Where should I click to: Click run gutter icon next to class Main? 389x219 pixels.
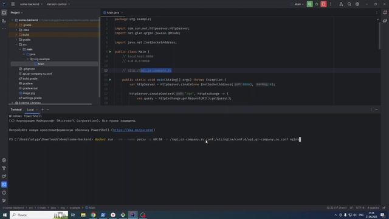point(110,52)
